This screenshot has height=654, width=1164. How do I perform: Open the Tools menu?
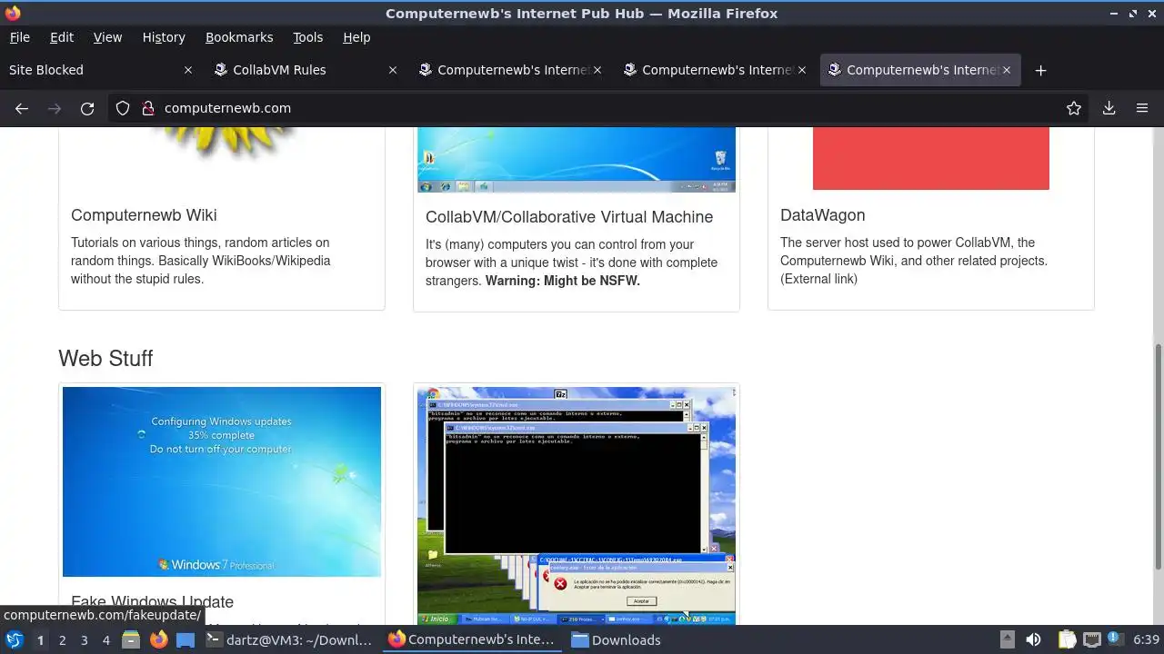click(x=307, y=37)
